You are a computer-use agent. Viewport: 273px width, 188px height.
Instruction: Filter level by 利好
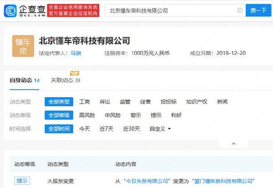[x=176, y=115]
